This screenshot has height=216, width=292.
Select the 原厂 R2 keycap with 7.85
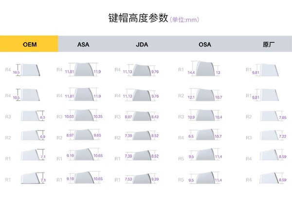270,116
